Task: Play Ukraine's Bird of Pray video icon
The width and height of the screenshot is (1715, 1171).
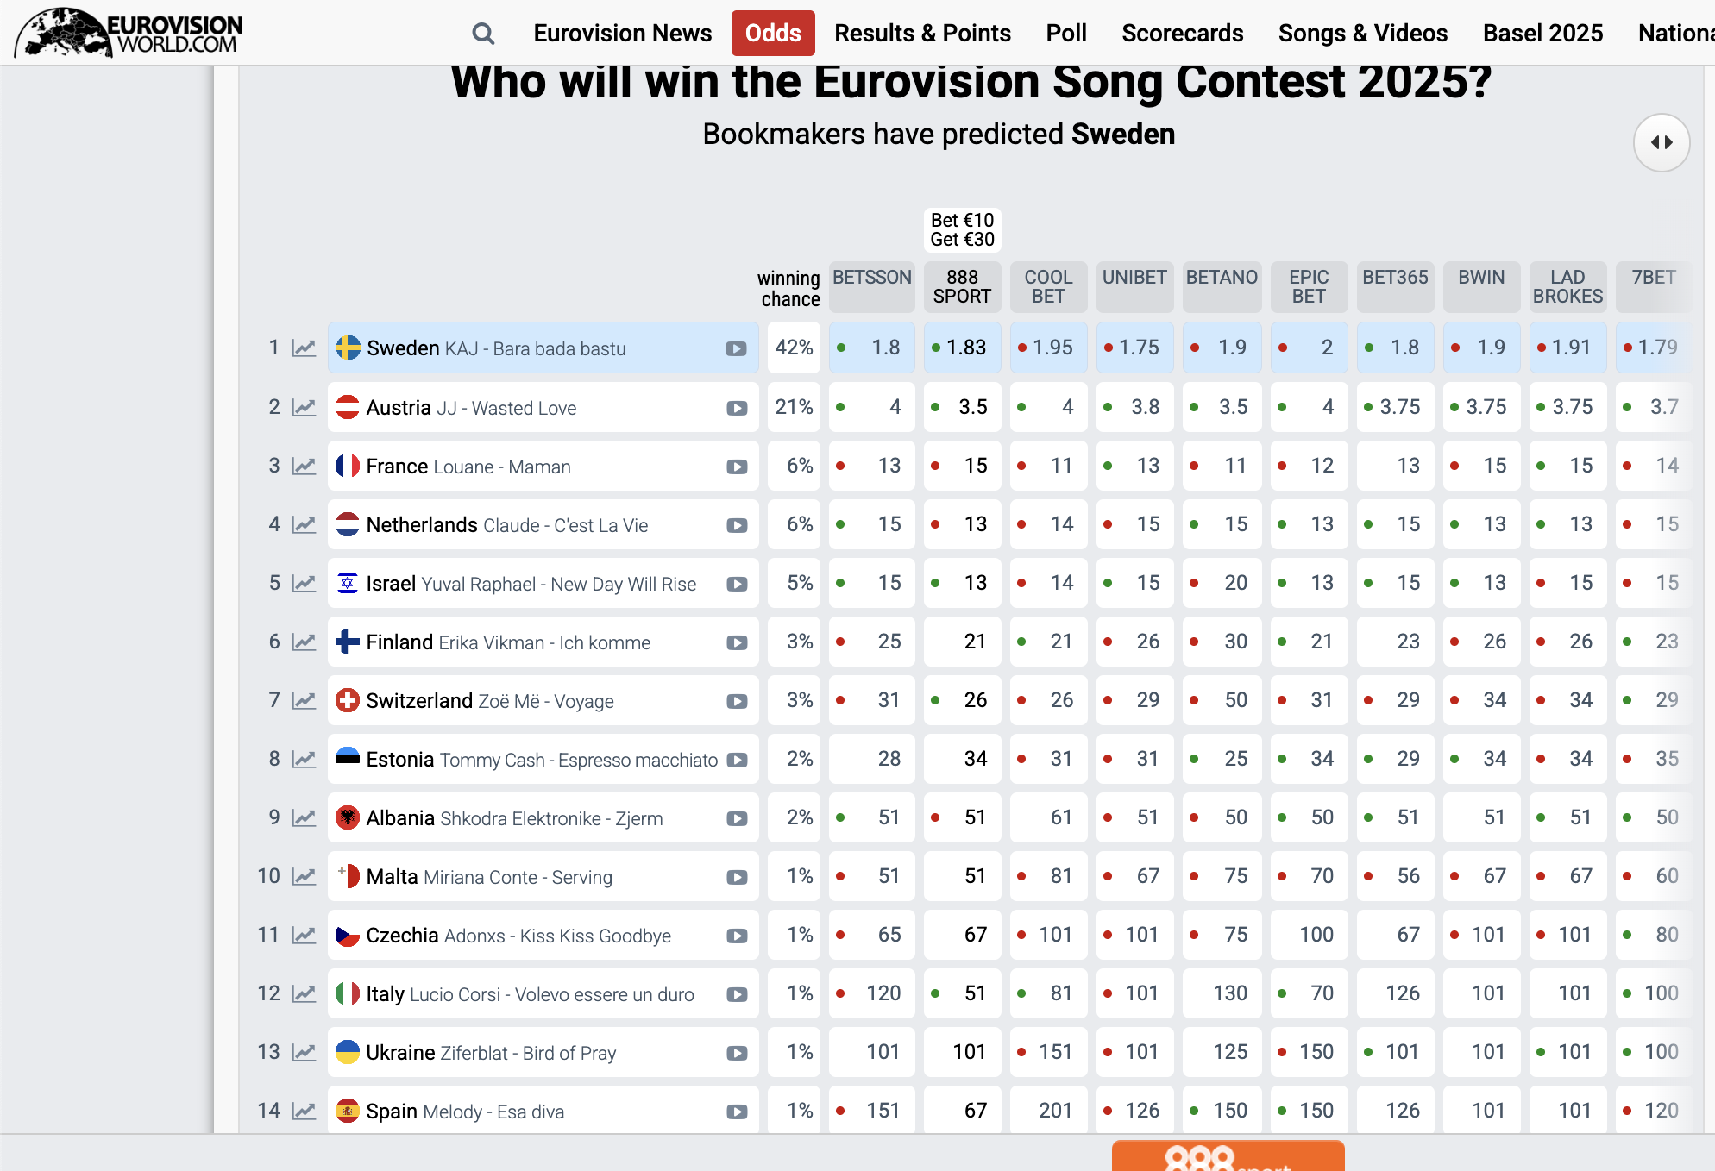Action: pyautogui.click(x=736, y=1053)
